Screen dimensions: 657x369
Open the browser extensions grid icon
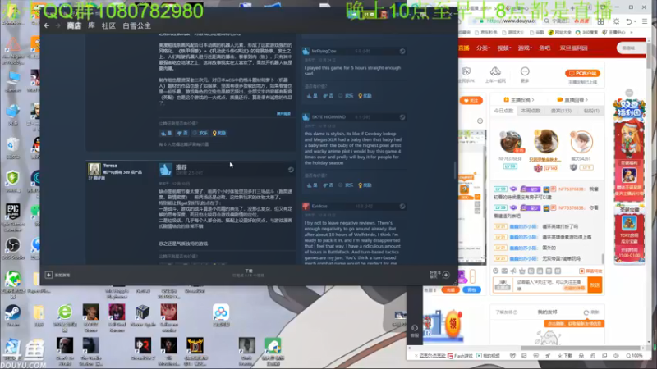600,21
